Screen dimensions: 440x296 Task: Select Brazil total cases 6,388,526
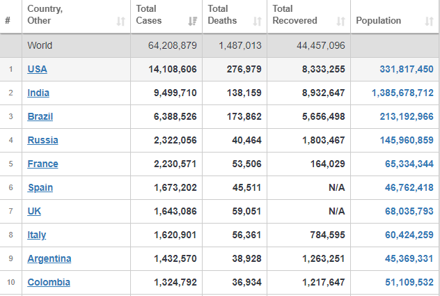[175, 116]
